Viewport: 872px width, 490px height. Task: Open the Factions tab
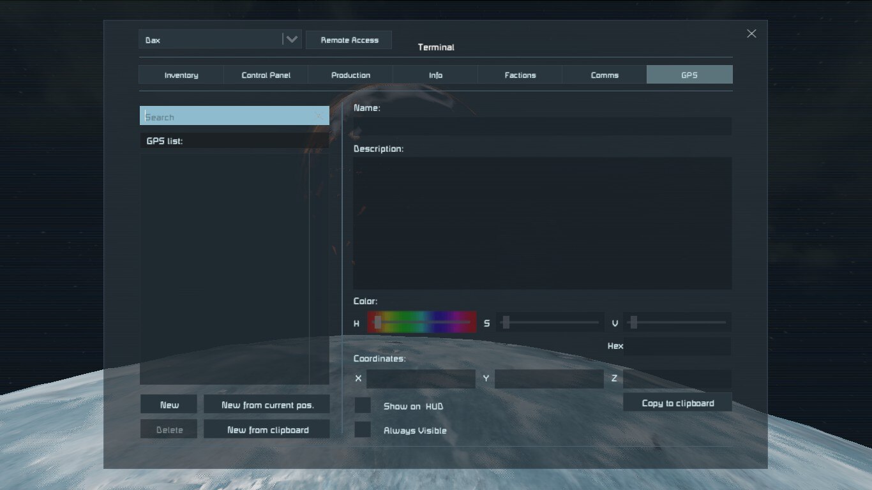(x=520, y=75)
